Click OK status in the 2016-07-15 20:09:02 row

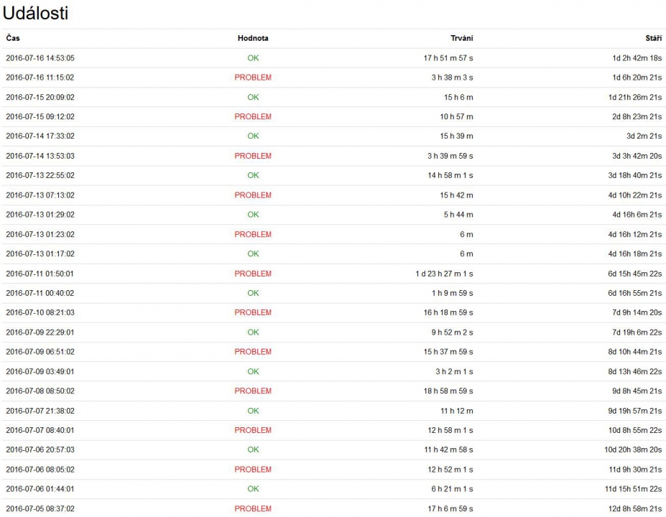click(253, 97)
